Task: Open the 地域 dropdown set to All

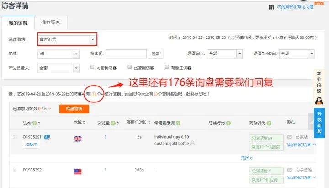Action: [58, 54]
